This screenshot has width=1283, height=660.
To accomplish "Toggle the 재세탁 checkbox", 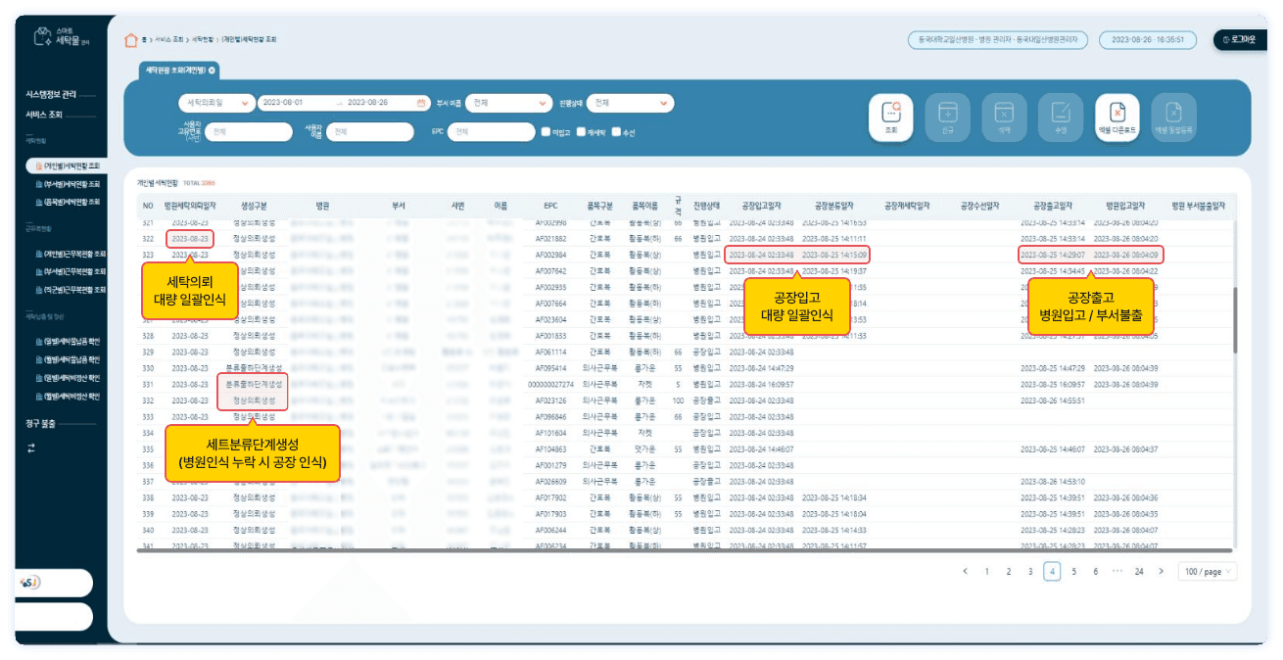I will pos(581,131).
